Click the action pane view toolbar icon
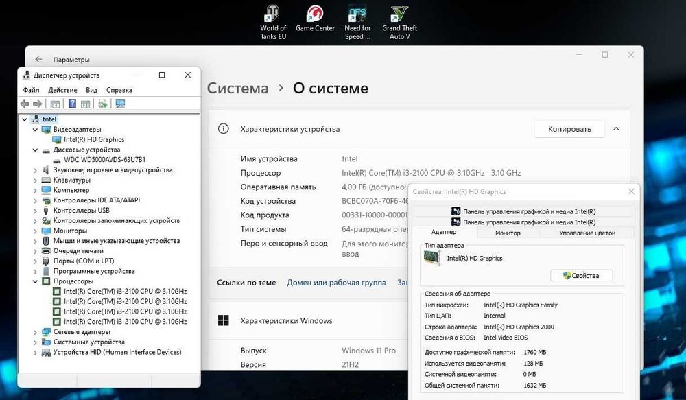 85,104
